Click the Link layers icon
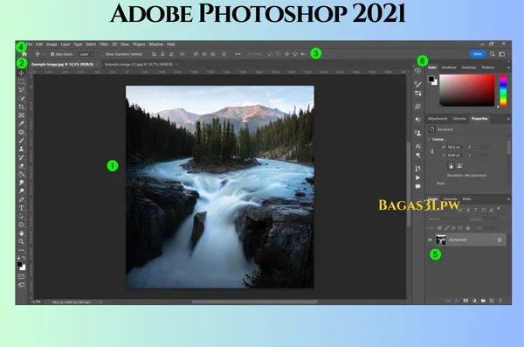 tap(448, 301)
